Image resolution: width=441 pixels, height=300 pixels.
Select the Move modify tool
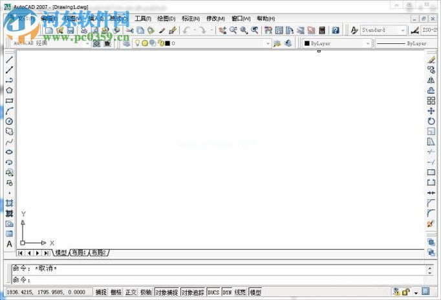[x=431, y=111]
